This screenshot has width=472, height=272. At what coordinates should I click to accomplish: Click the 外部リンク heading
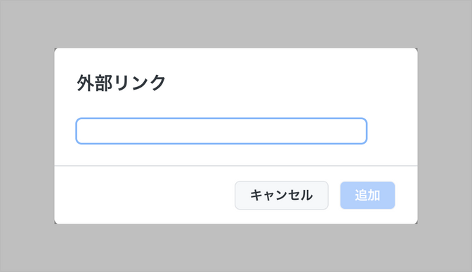(x=122, y=83)
